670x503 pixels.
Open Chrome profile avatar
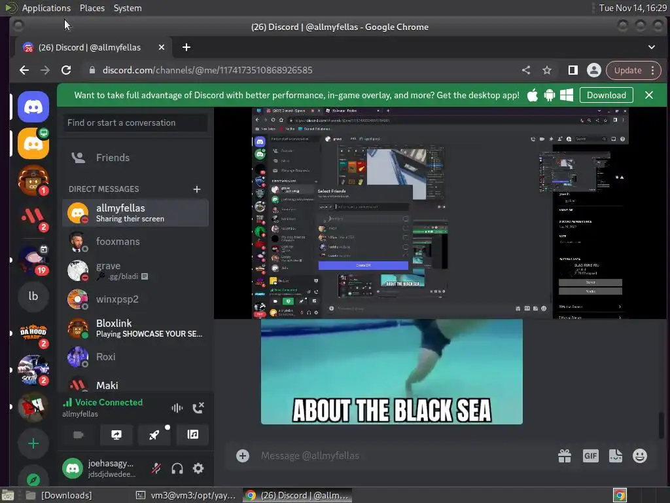pyautogui.click(x=594, y=70)
